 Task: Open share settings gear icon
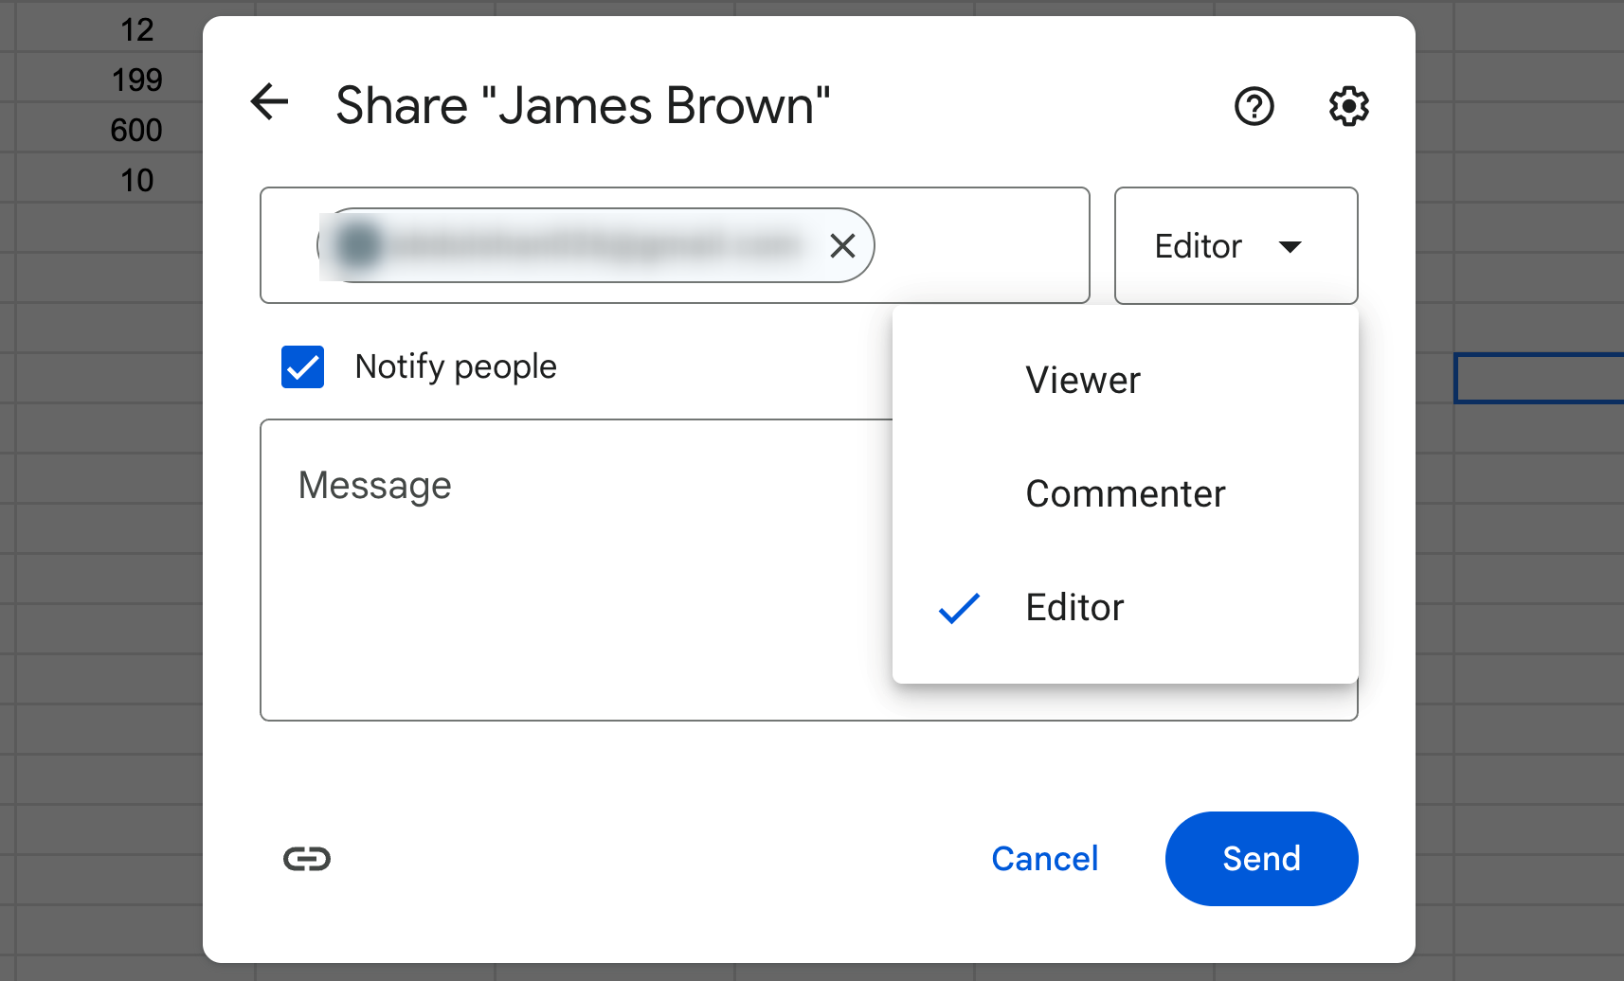(x=1347, y=106)
